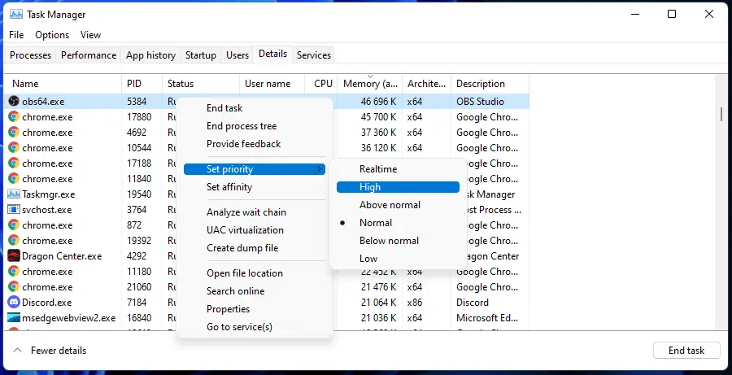The image size is (732, 375).
Task: Switch to the Processes tab
Action: coord(30,55)
